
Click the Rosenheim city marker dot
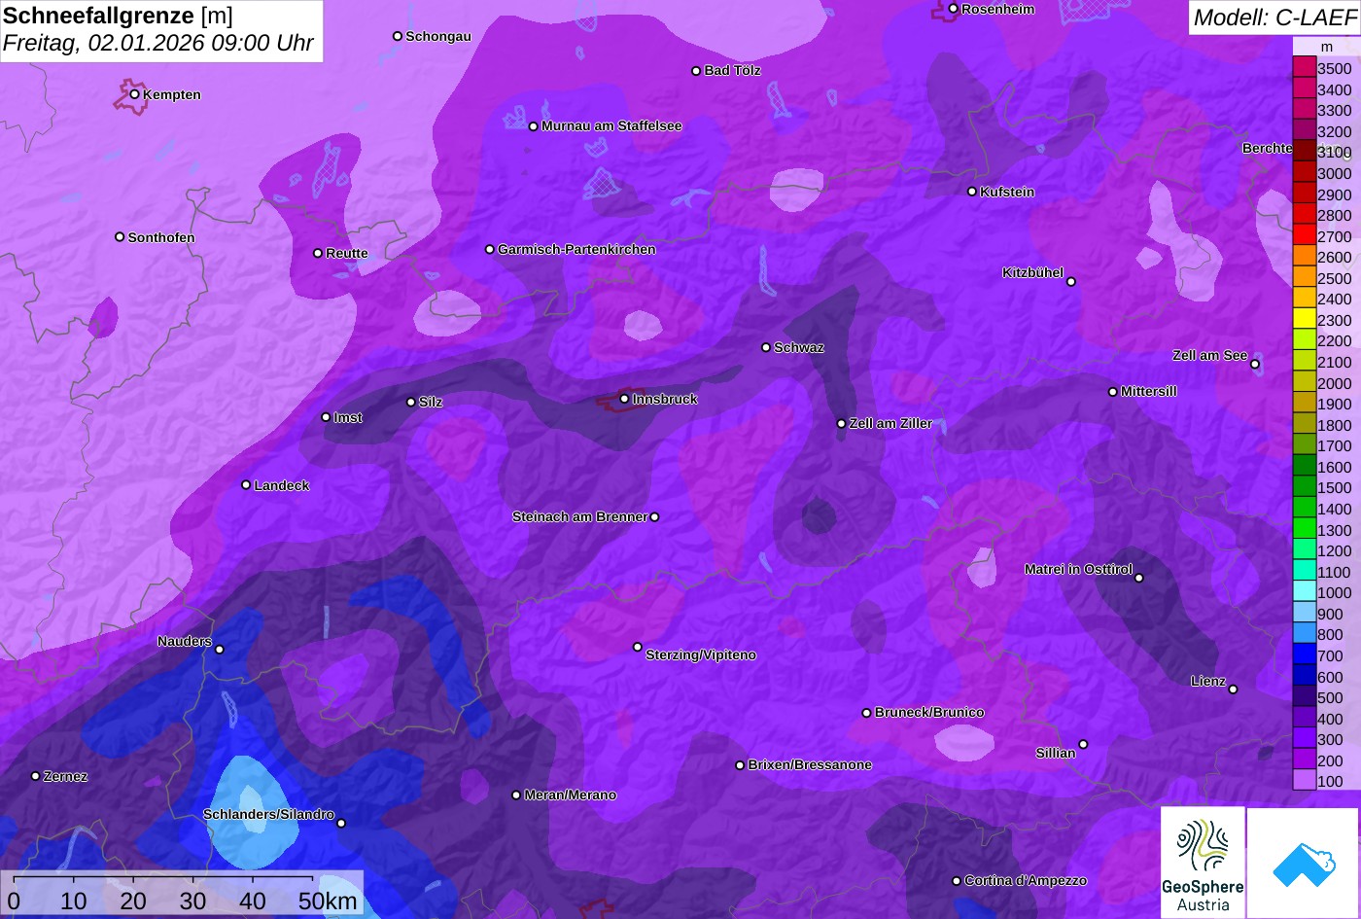[x=954, y=9]
